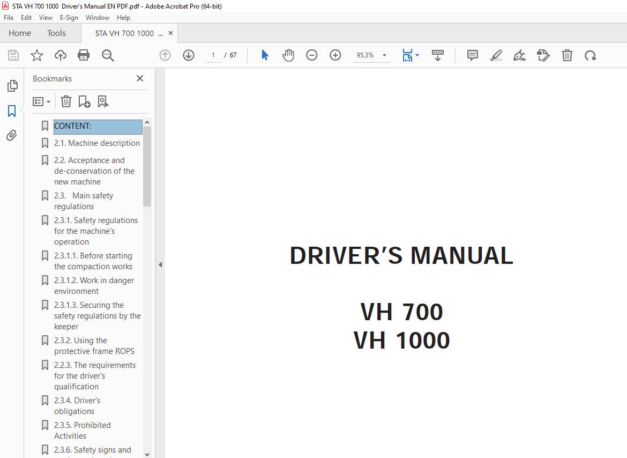This screenshot has height=458, width=627.
Task: Click the stamp edit tool icon
Action: click(x=543, y=55)
